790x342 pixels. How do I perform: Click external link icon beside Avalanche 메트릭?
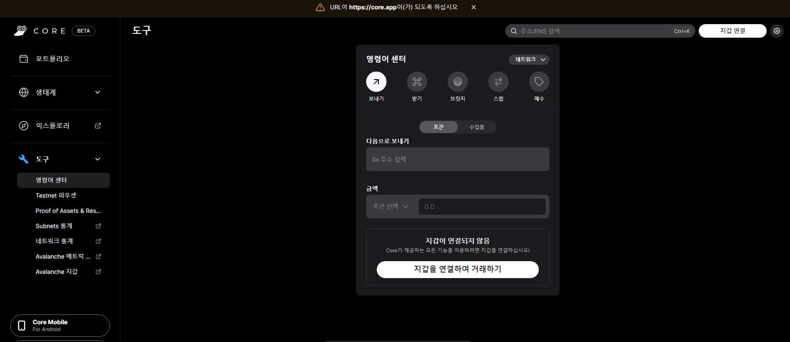click(98, 256)
